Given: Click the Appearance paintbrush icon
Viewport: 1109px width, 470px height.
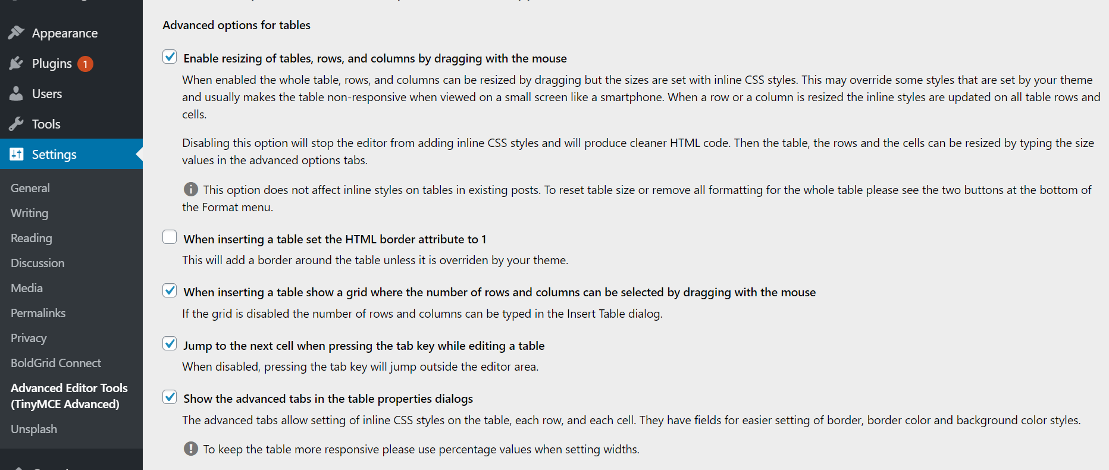Looking at the screenshot, I should click(x=17, y=33).
